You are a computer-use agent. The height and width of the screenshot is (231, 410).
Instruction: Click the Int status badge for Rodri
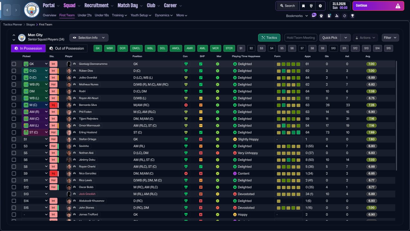pyautogui.click(x=53, y=91)
